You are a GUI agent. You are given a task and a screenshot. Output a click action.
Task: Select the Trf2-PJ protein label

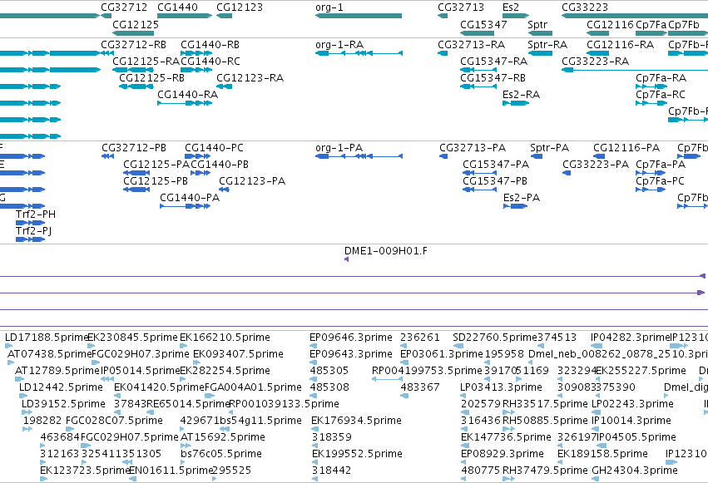[x=34, y=231]
